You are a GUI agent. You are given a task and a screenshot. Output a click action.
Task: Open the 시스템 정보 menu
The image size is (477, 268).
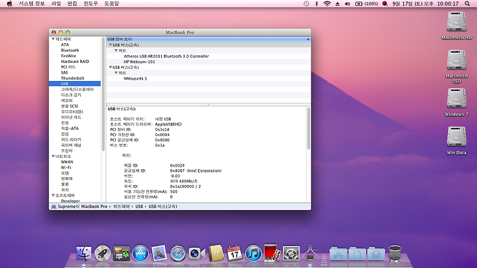(32, 4)
